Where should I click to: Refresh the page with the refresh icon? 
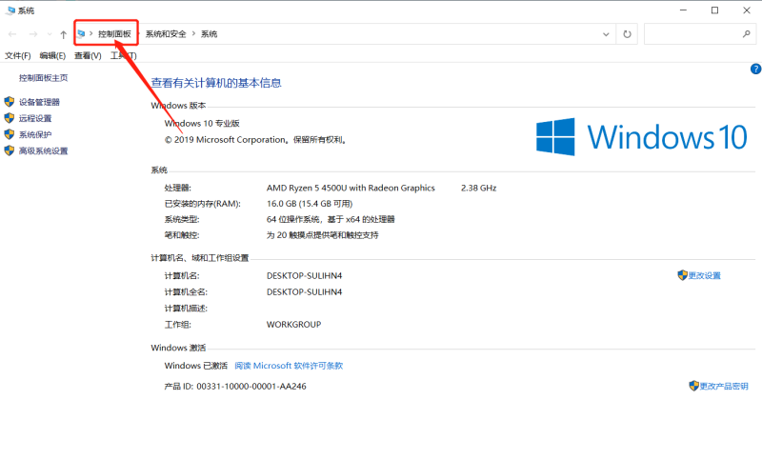(627, 34)
